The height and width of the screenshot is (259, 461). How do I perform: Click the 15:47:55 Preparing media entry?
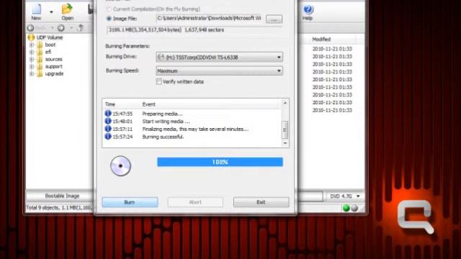(162, 114)
